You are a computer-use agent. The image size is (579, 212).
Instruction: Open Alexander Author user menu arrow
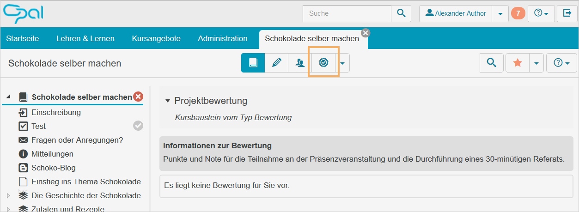pos(500,14)
